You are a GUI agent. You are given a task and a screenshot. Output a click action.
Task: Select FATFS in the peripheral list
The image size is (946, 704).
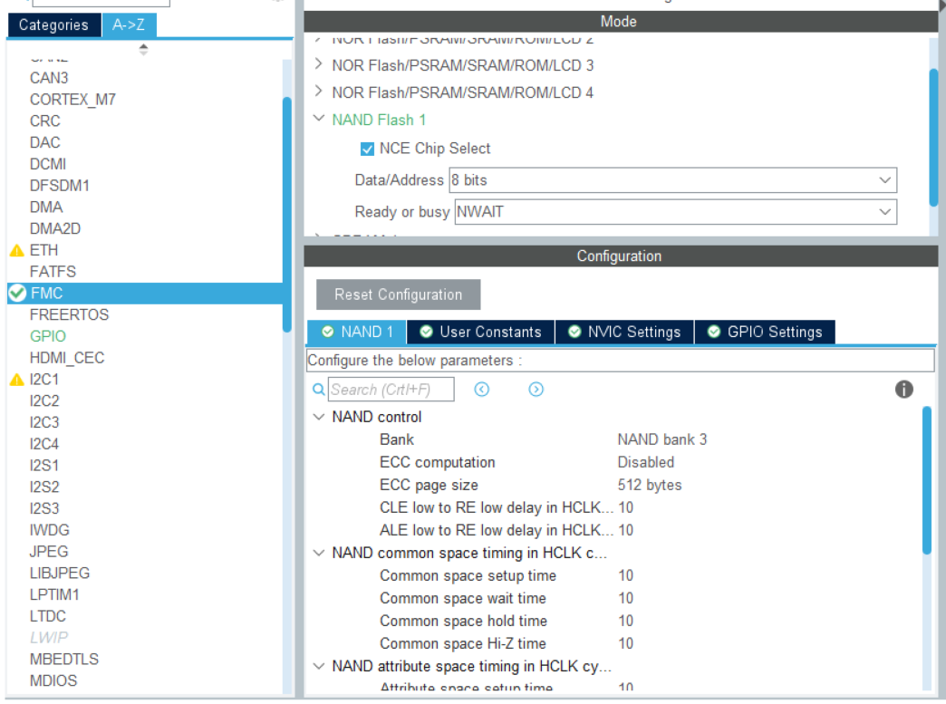(x=50, y=271)
